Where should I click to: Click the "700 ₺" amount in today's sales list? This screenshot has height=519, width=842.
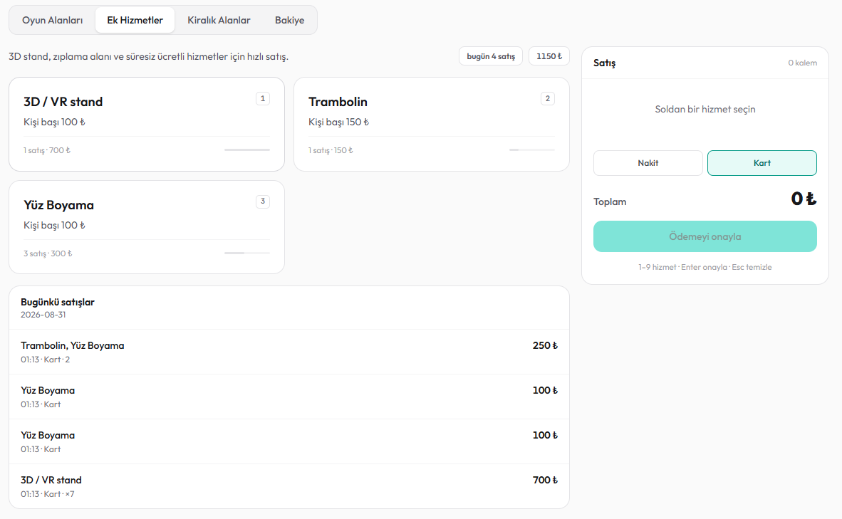click(545, 481)
